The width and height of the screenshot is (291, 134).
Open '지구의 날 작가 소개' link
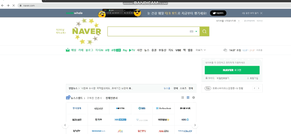(61, 31)
